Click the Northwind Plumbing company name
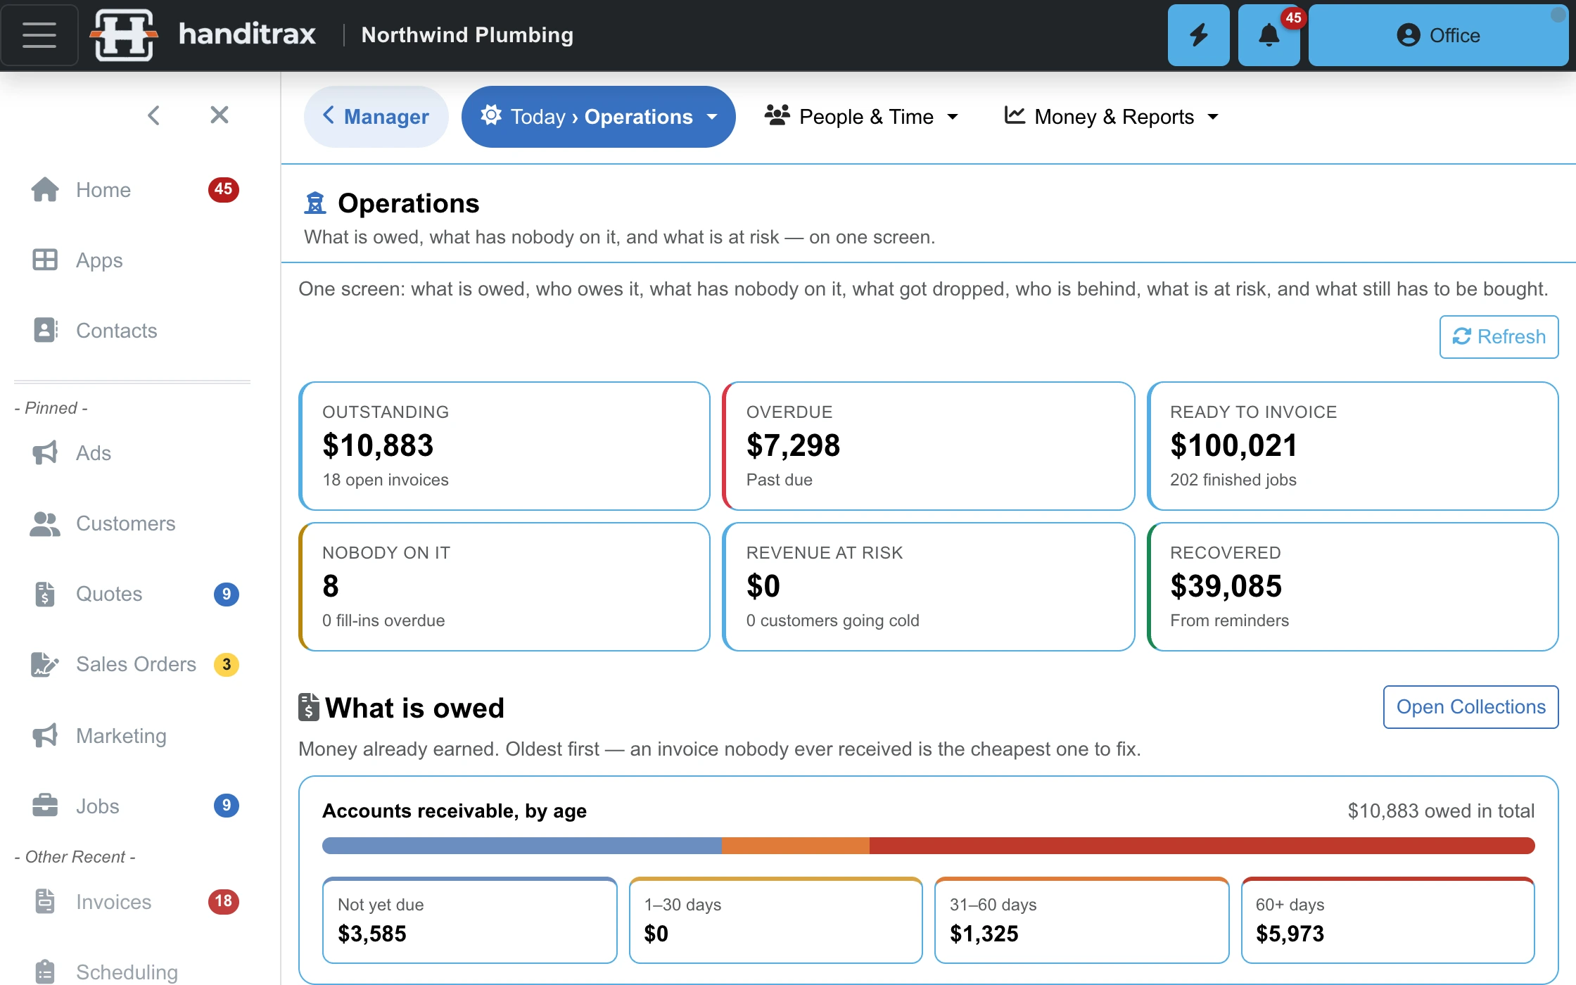Image resolution: width=1576 pixels, height=985 pixels. [467, 35]
